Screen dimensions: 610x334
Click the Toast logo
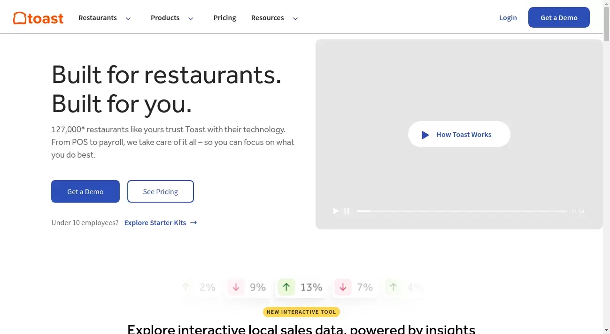click(38, 17)
